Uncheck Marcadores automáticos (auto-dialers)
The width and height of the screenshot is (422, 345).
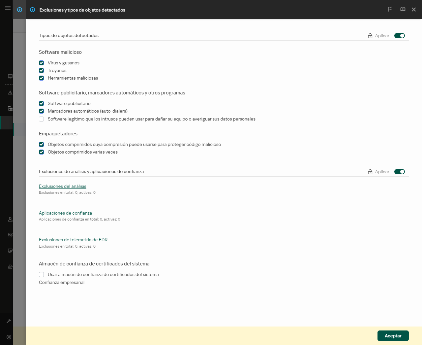pyautogui.click(x=41, y=111)
